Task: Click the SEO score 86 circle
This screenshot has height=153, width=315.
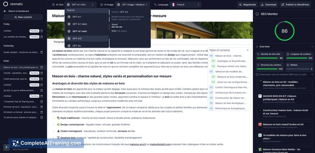Action: [285, 31]
